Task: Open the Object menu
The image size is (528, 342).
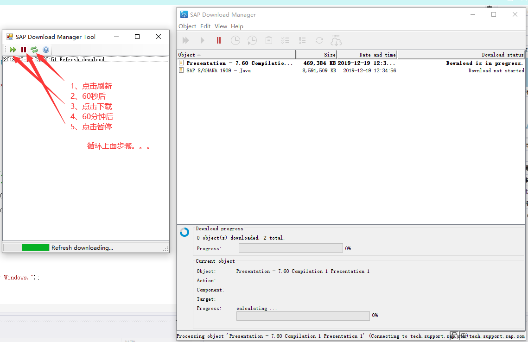Action: pyautogui.click(x=187, y=26)
